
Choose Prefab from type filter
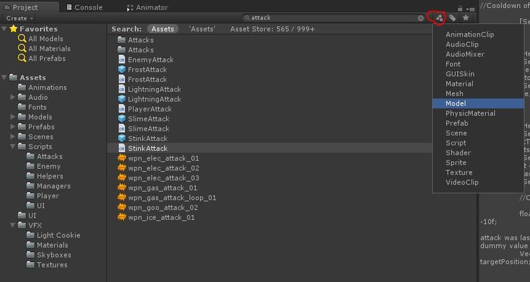[x=456, y=123]
